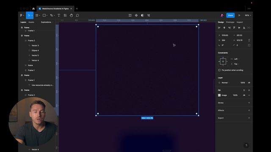Toggle layer visibility eye in Layer section
Screen dimensions: 271x152
pos(249,83)
